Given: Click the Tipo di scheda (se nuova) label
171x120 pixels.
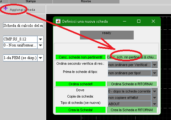Looking at the screenshot, I should pyautogui.click(x=81, y=103).
